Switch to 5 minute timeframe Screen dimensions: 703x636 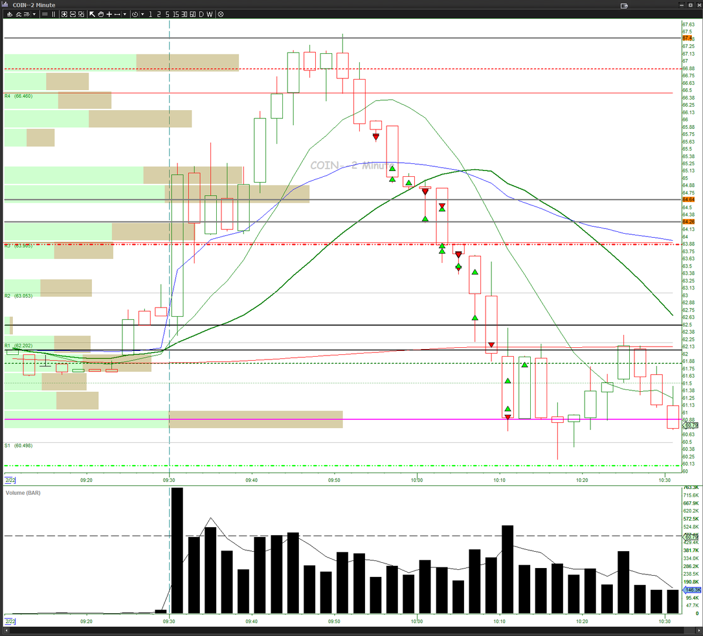pyautogui.click(x=167, y=14)
